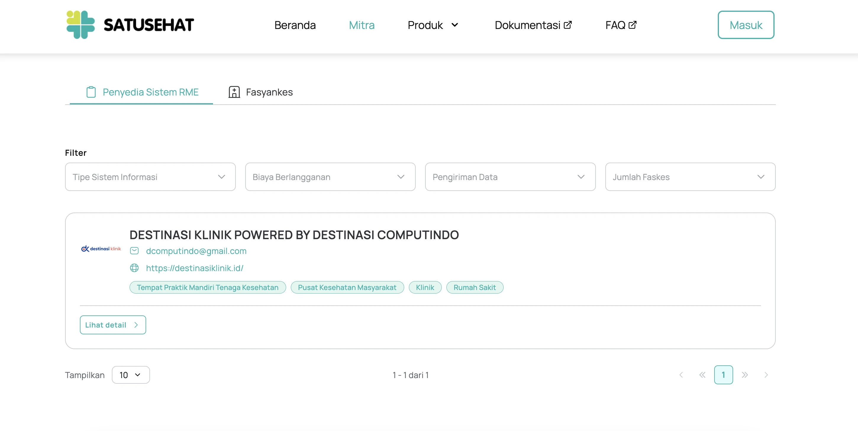The height and width of the screenshot is (431, 858).
Task: Go to Beranda in the navigation
Action: pyautogui.click(x=295, y=25)
